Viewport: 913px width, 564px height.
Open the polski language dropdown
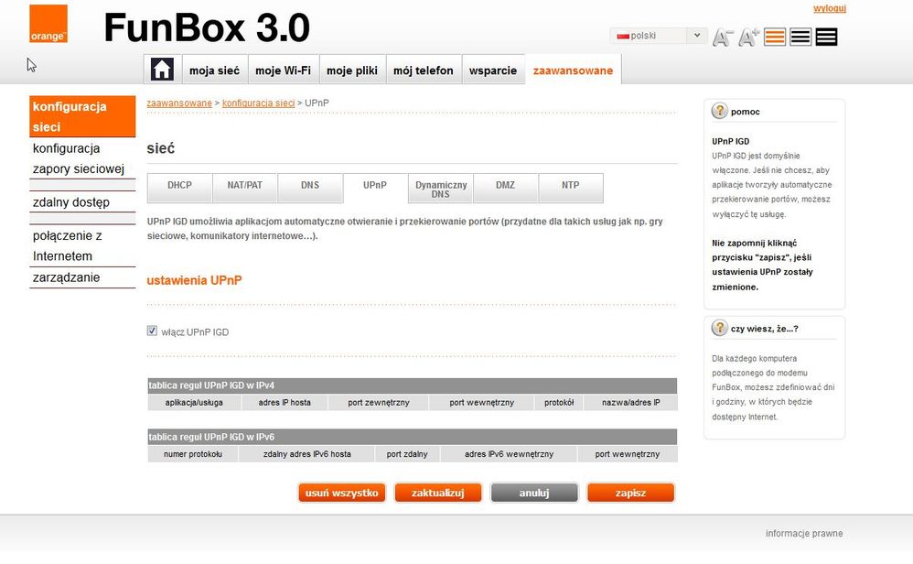(x=659, y=36)
